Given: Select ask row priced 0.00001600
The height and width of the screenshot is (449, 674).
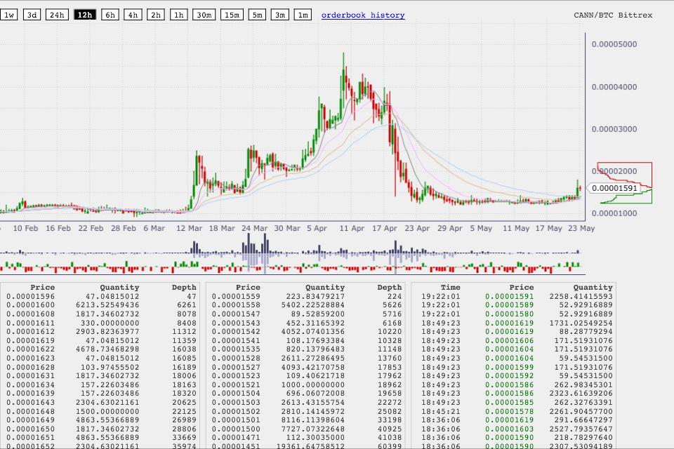Looking at the screenshot, I should [x=101, y=305].
